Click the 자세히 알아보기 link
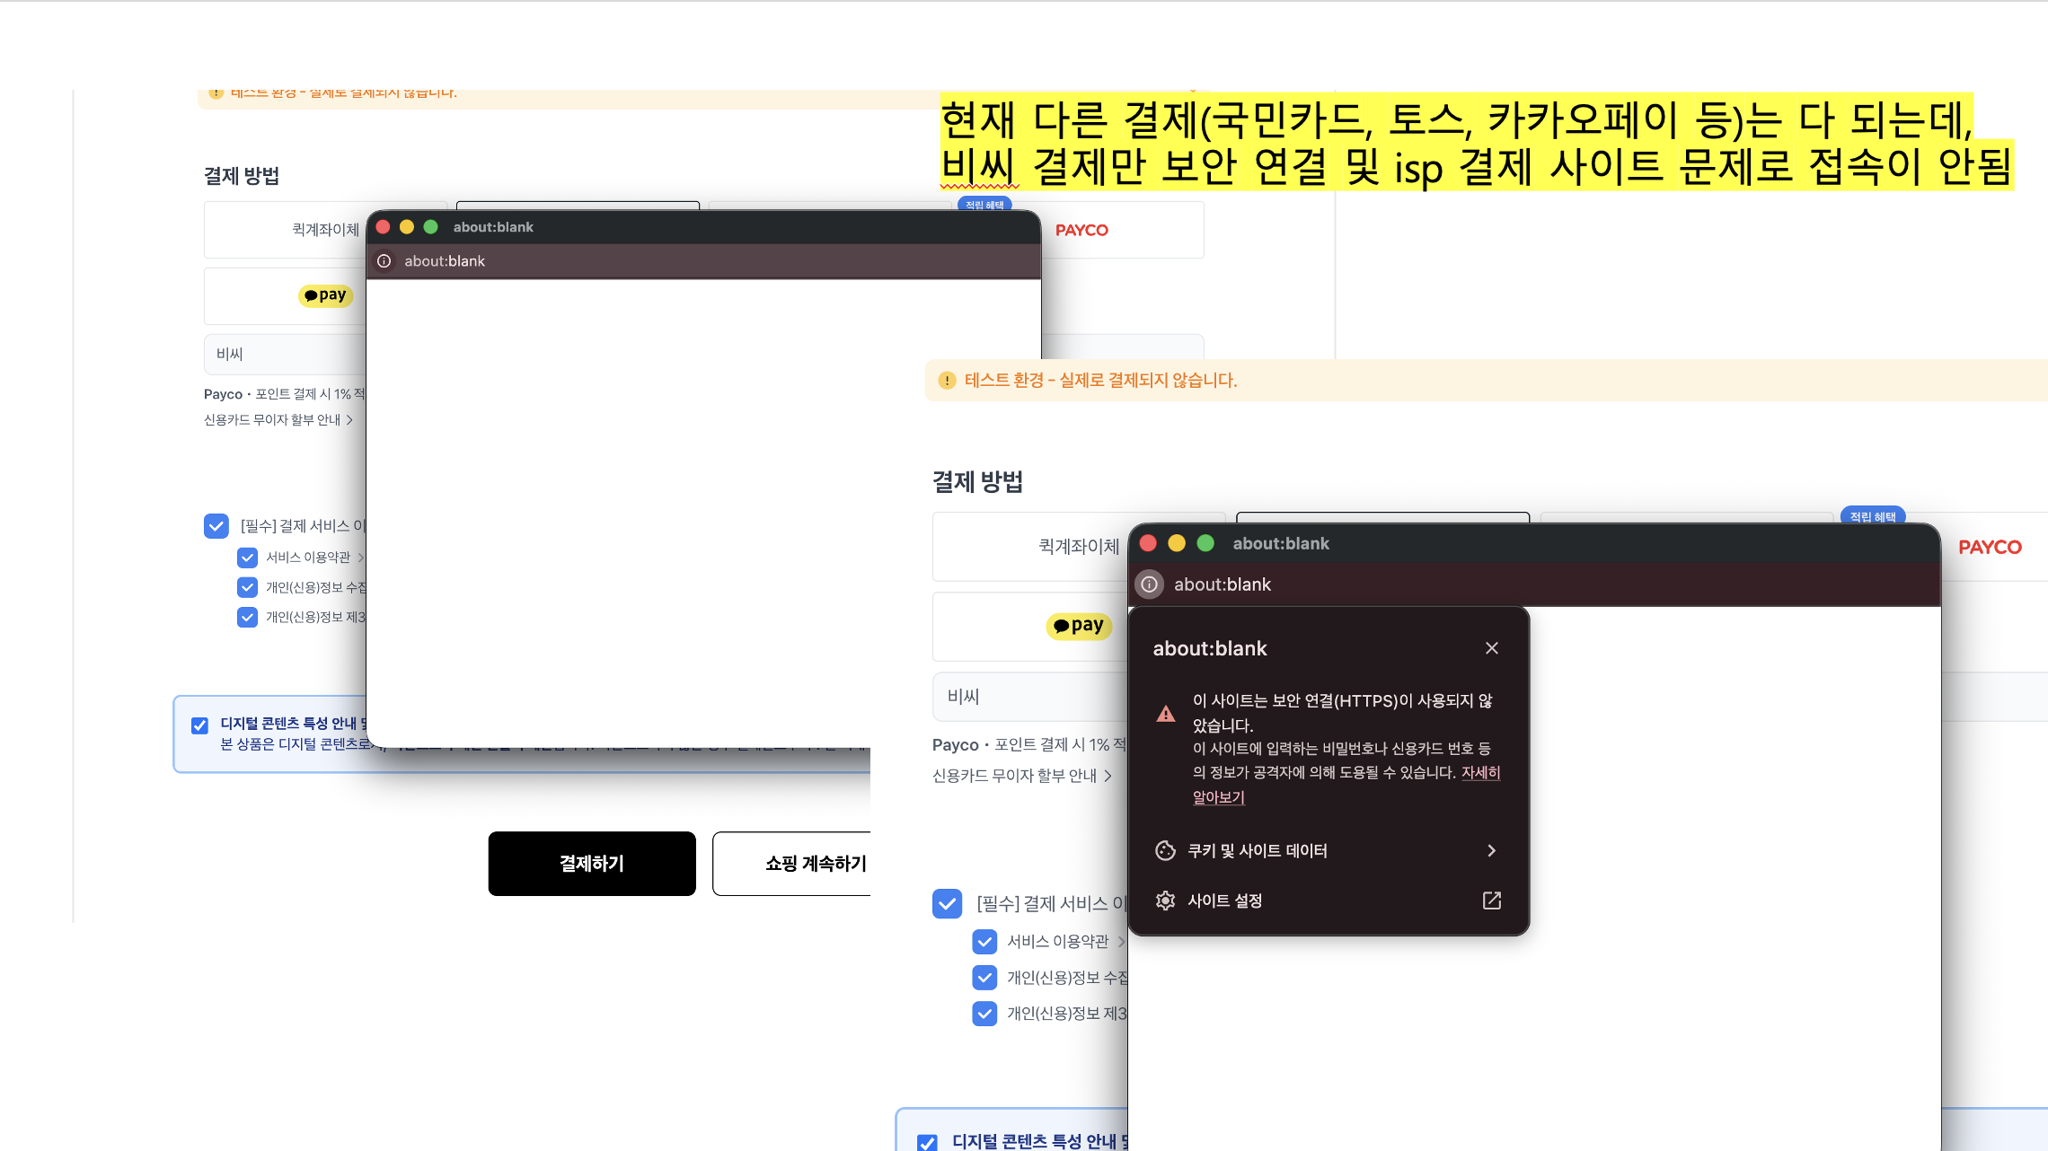The image size is (2048, 1151). pos(1479,773)
